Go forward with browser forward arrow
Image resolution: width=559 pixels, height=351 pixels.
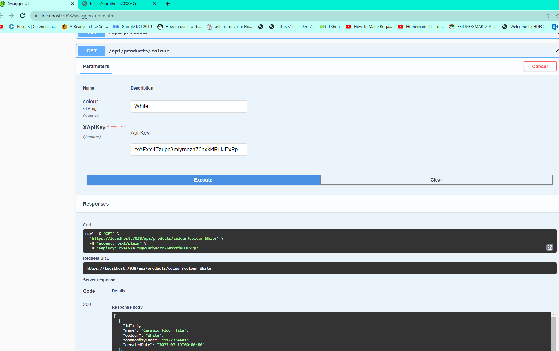pyautogui.click(x=11, y=16)
